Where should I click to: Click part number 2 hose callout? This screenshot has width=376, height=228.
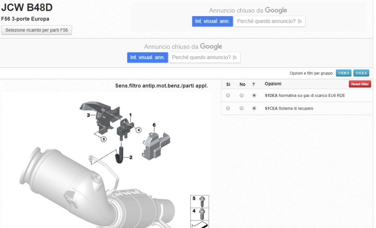(131, 157)
